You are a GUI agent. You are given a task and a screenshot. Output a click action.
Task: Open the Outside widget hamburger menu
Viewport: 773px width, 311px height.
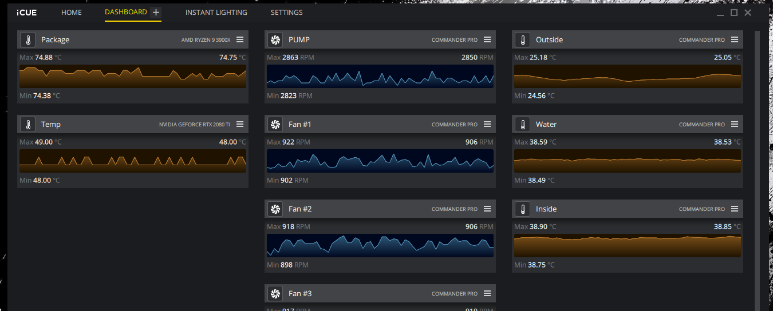[x=735, y=39]
